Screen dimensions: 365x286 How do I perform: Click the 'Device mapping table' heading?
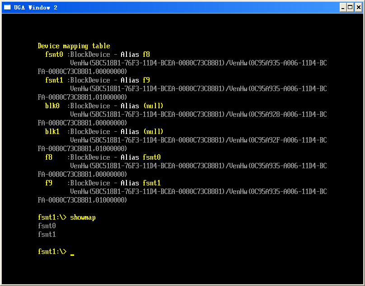74,46
